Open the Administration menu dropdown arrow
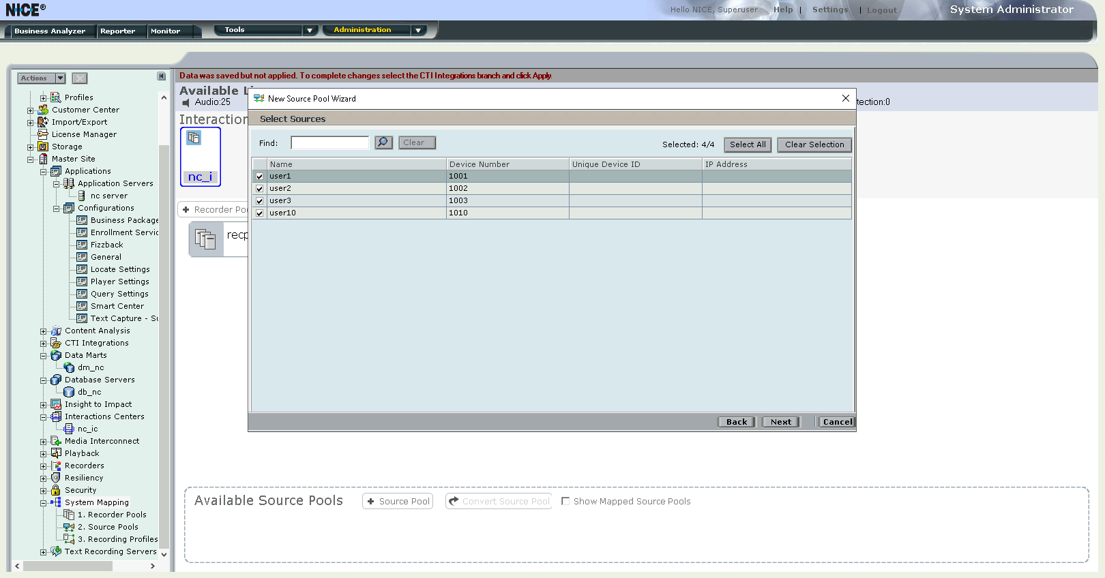This screenshot has width=1105, height=578. point(418,31)
